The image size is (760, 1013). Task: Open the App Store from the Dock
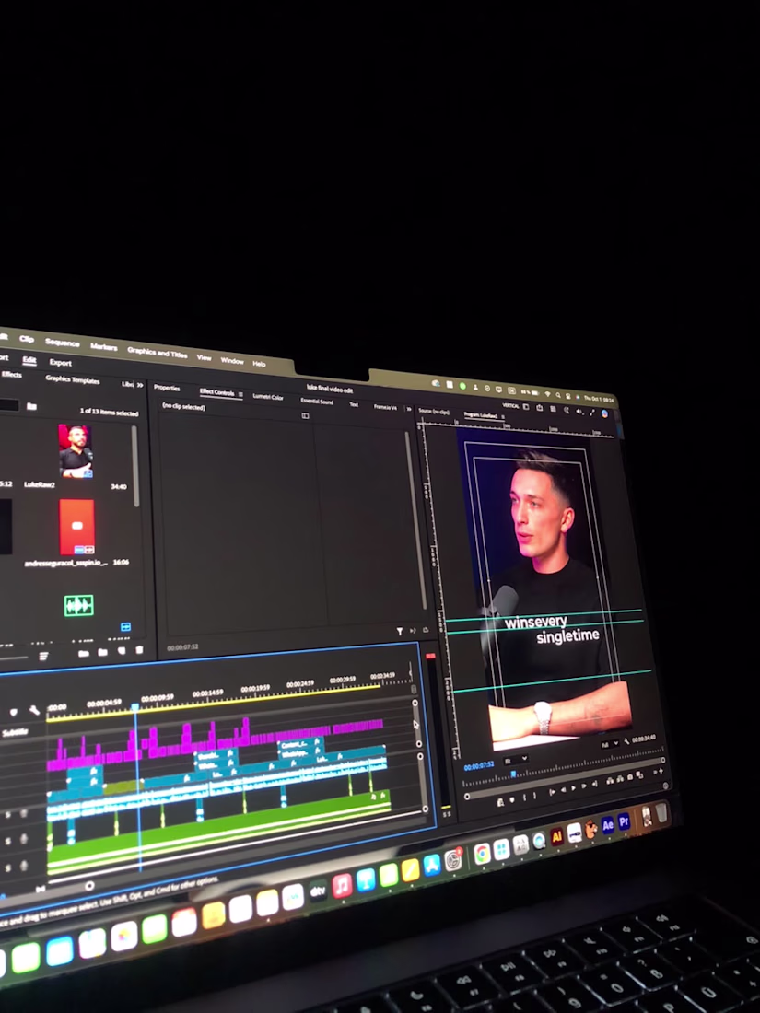pos(432,865)
